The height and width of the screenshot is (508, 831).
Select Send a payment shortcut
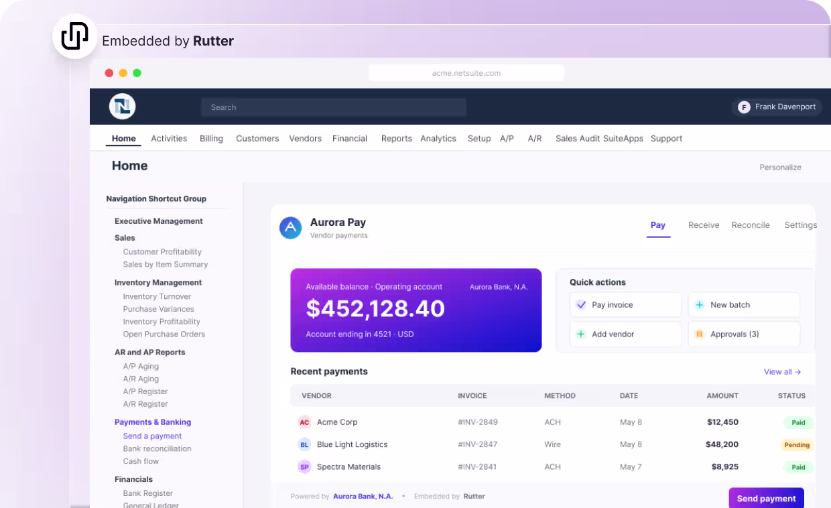click(152, 436)
